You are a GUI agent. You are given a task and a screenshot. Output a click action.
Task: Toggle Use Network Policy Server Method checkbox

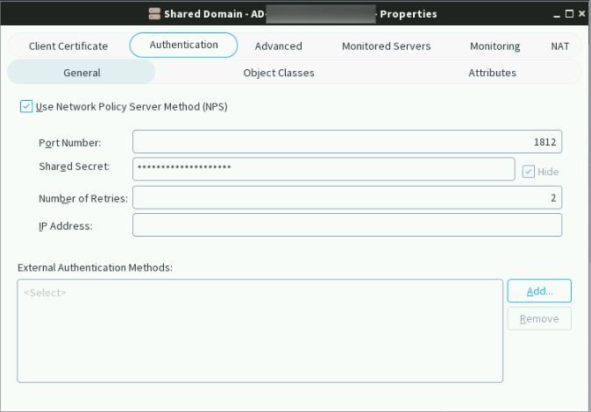(26, 107)
